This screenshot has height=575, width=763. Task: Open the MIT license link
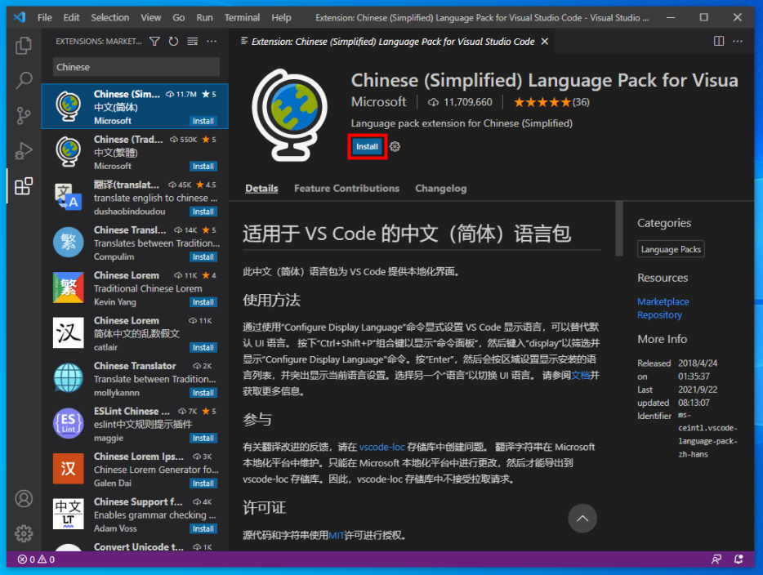[x=337, y=535]
